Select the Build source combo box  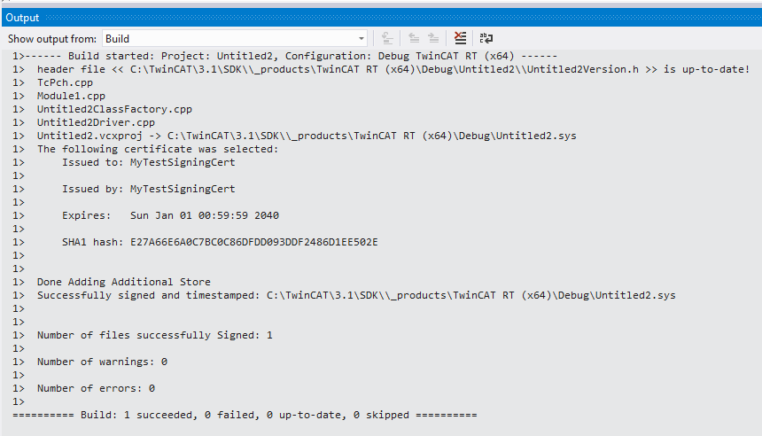234,38
